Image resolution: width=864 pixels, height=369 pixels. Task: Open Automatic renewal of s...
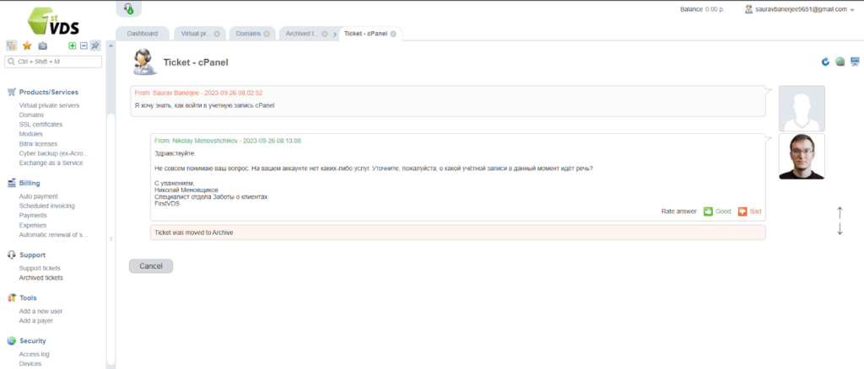point(54,235)
